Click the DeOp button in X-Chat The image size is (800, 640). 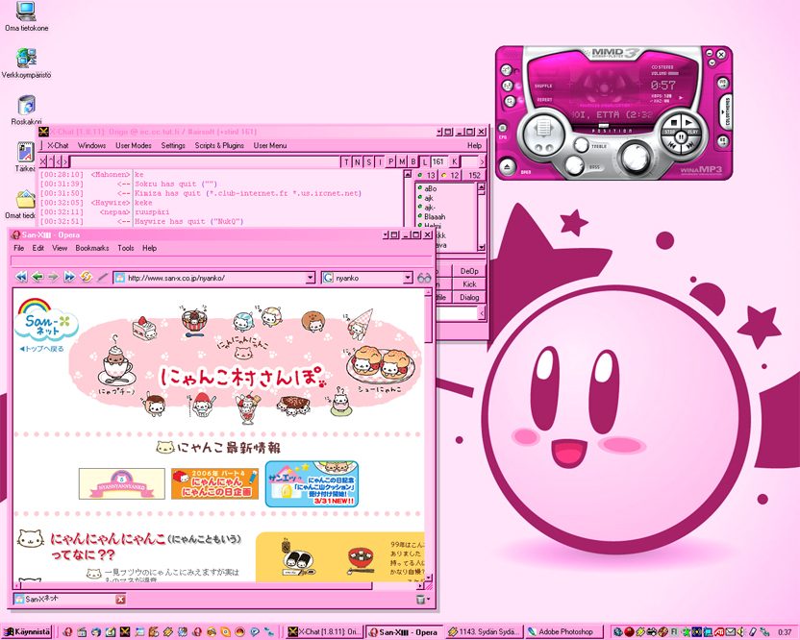pos(469,271)
